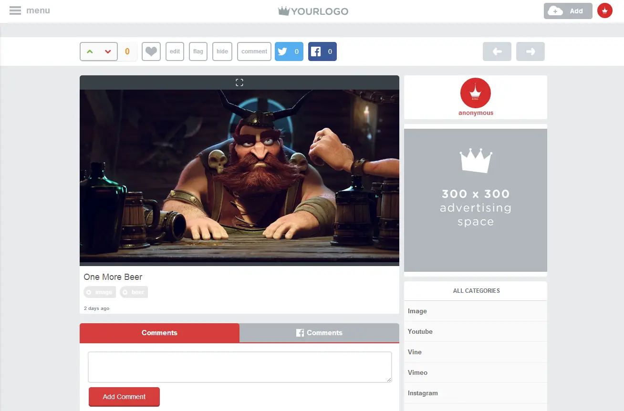Screen dimensions: 624x411
Task: Click the Add upload button
Action: (568, 11)
